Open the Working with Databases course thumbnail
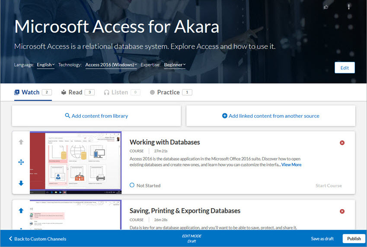Viewport: 367px width, 247px height. pyautogui.click(x=76, y=163)
